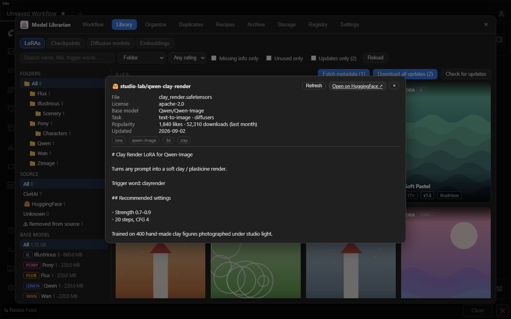Screen dimensions: 511x319
Task: Open the ZImage folder
Action: 64,163
